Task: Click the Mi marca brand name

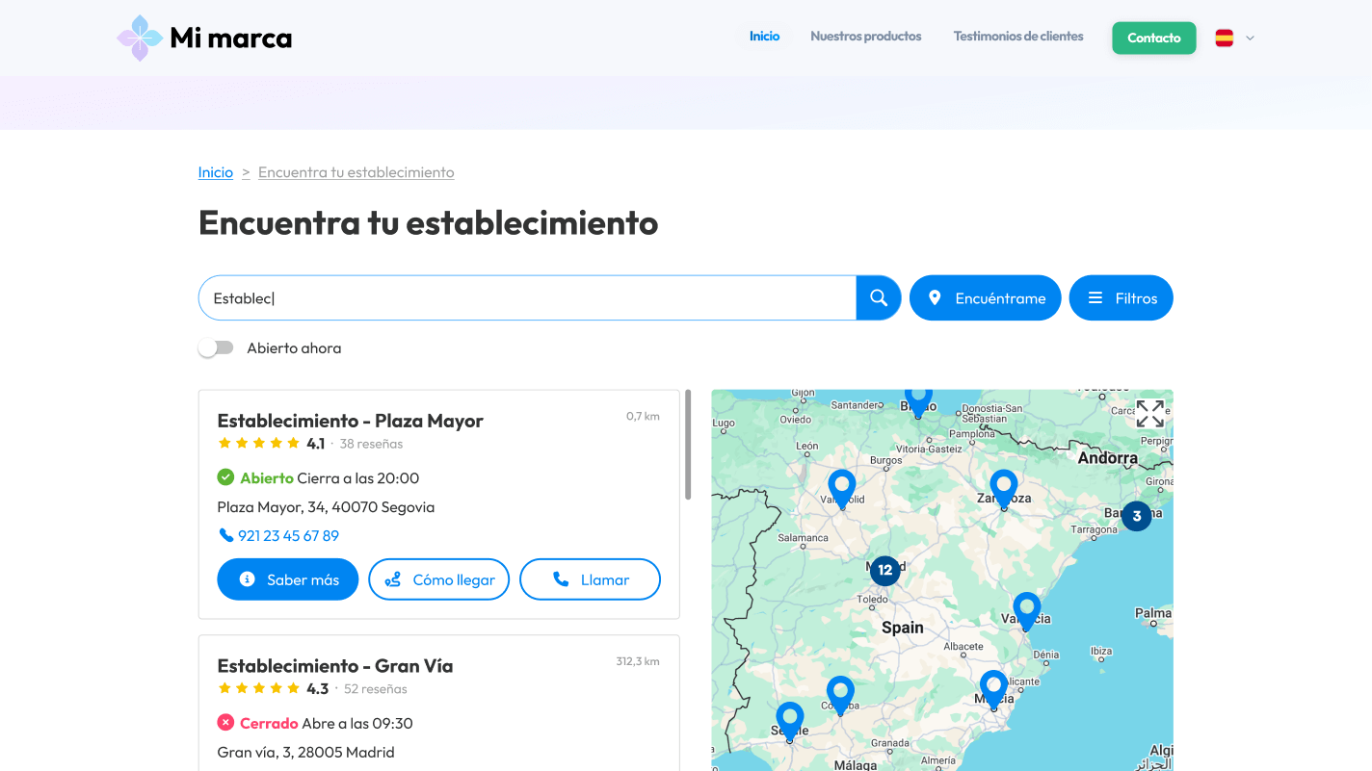Action: pos(231,38)
